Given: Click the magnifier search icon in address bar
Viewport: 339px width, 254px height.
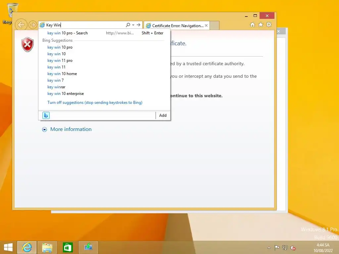Looking at the screenshot, I should click(x=128, y=25).
